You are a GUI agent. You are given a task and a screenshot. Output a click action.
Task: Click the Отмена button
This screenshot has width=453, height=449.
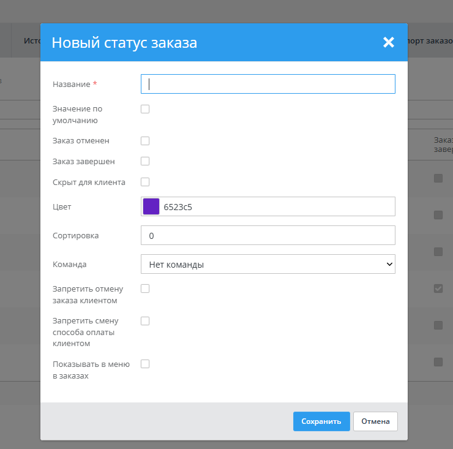(375, 421)
